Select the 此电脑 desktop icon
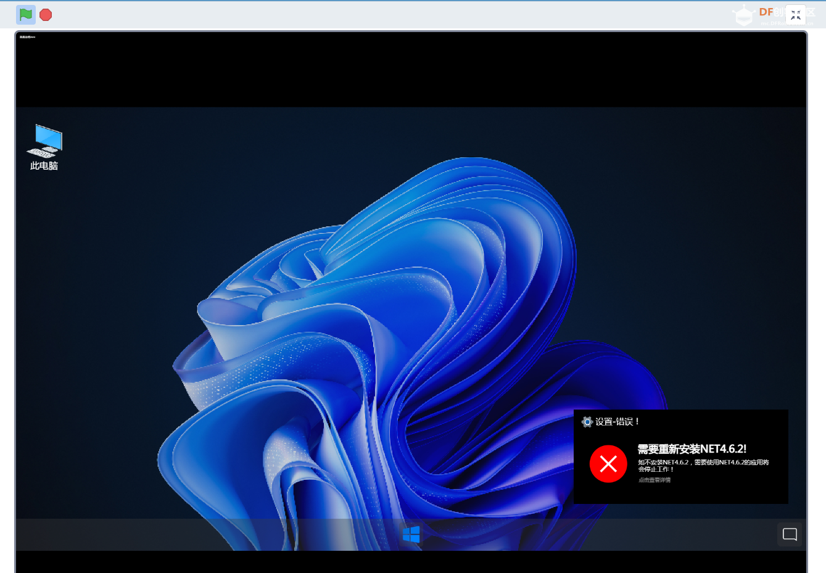The height and width of the screenshot is (573, 826). click(44, 147)
